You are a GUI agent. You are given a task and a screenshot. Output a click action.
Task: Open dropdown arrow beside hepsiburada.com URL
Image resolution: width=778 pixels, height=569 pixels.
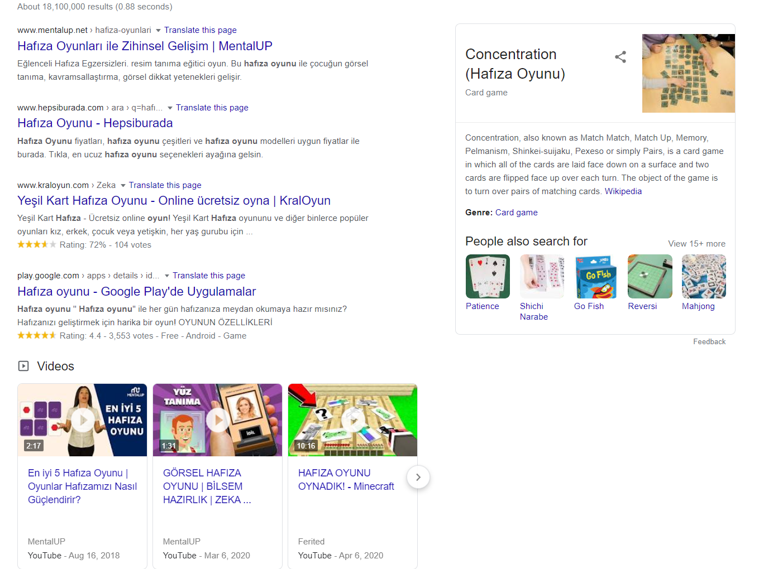(x=170, y=108)
